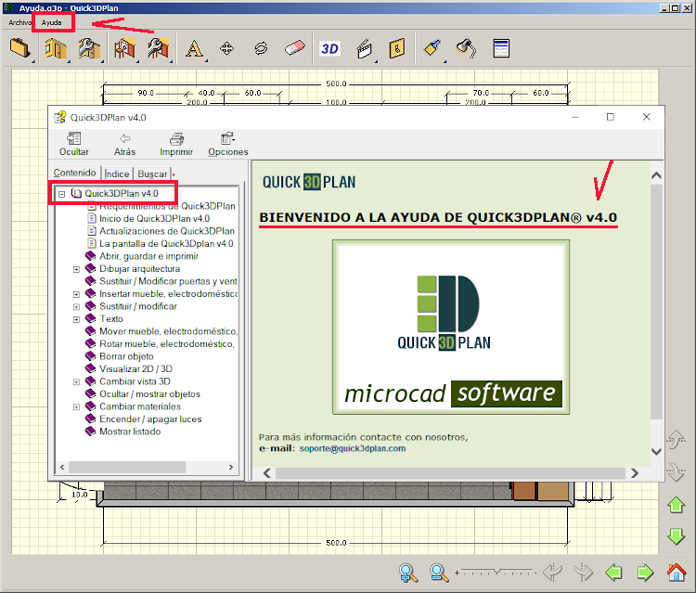The width and height of the screenshot is (696, 593).
Task: Select the draw architecture doors tool
Action: 56,48
